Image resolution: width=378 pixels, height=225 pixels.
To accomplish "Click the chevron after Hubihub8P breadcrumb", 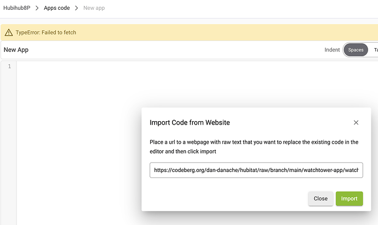I will tap(37, 8).
